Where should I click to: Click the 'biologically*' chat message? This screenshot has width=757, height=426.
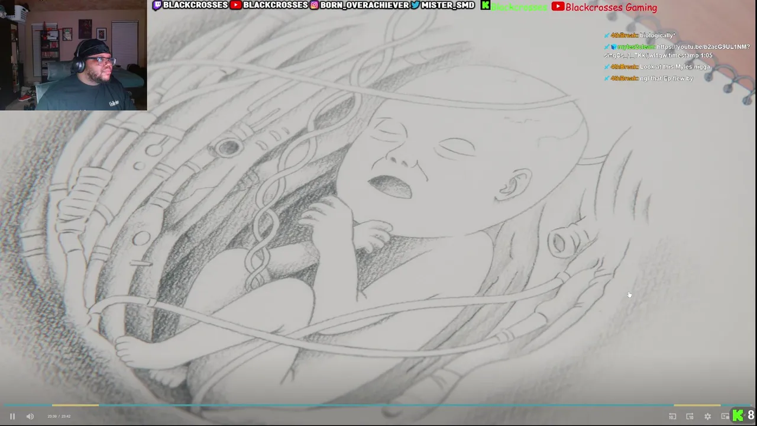(657, 35)
